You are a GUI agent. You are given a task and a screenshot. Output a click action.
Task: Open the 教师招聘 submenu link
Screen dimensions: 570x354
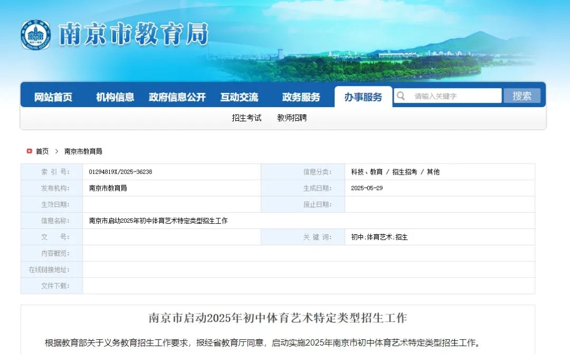[292, 118]
